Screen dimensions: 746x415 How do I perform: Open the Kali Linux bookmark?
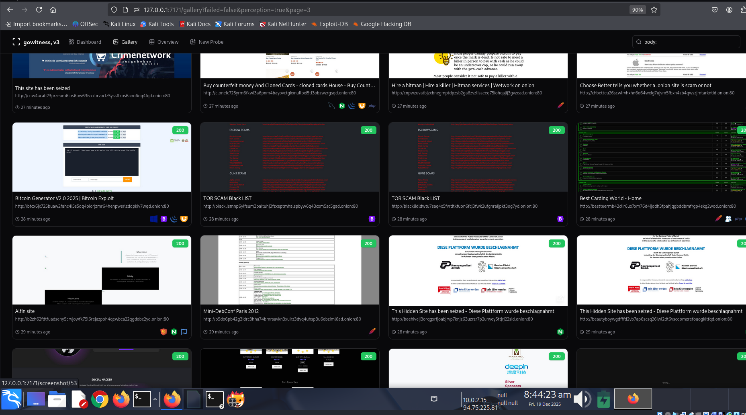(x=119, y=24)
